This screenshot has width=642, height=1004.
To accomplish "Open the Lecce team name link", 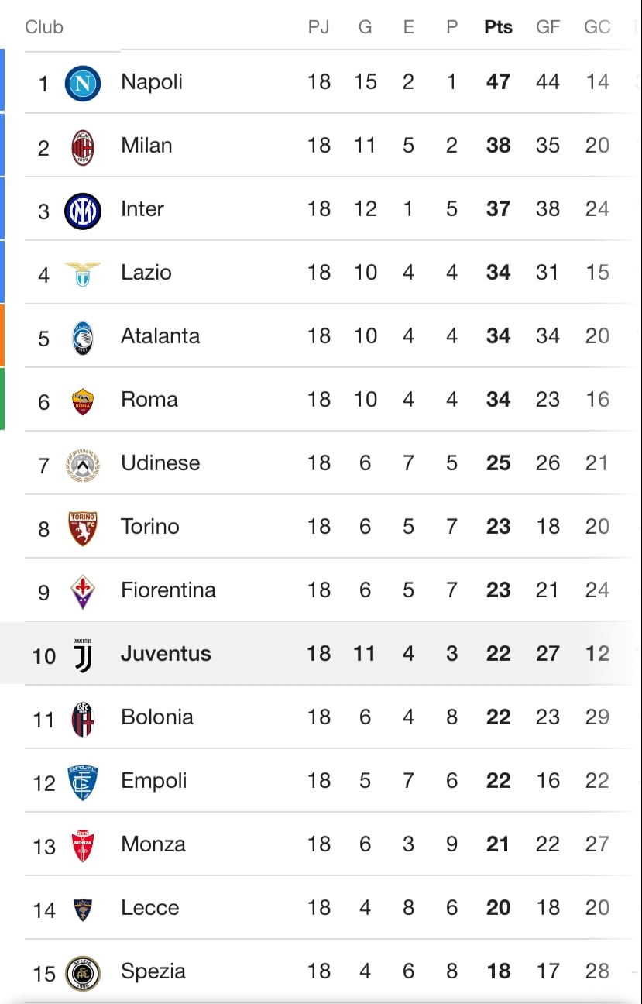I will coord(149,907).
